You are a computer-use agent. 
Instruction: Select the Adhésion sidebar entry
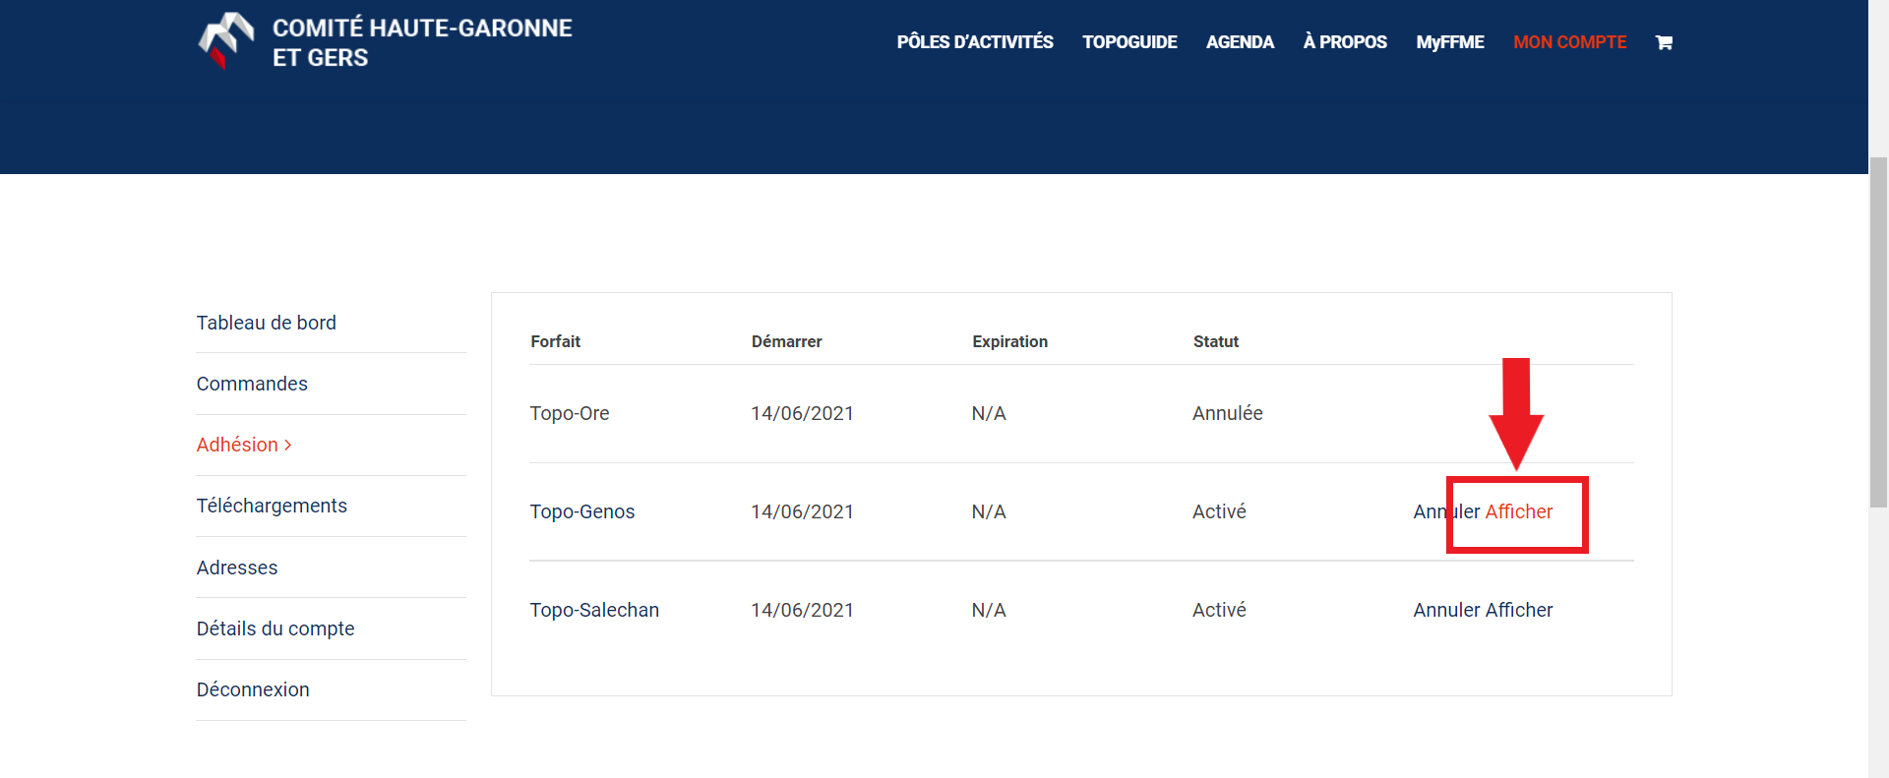pyautogui.click(x=237, y=445)
